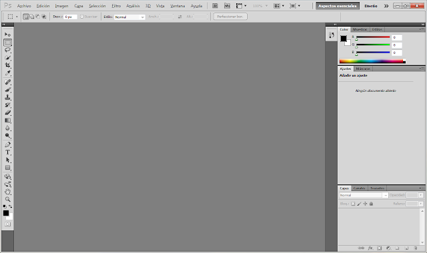The height and width of the screenshot is (253, 427).
Task: Select the Rectangle shape tool
Action: (7, 167)
